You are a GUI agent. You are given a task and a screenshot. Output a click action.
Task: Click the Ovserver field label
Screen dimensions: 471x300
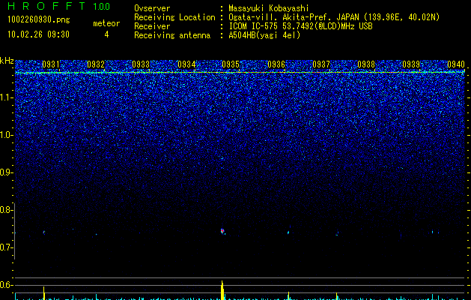(x=152, y=8)
